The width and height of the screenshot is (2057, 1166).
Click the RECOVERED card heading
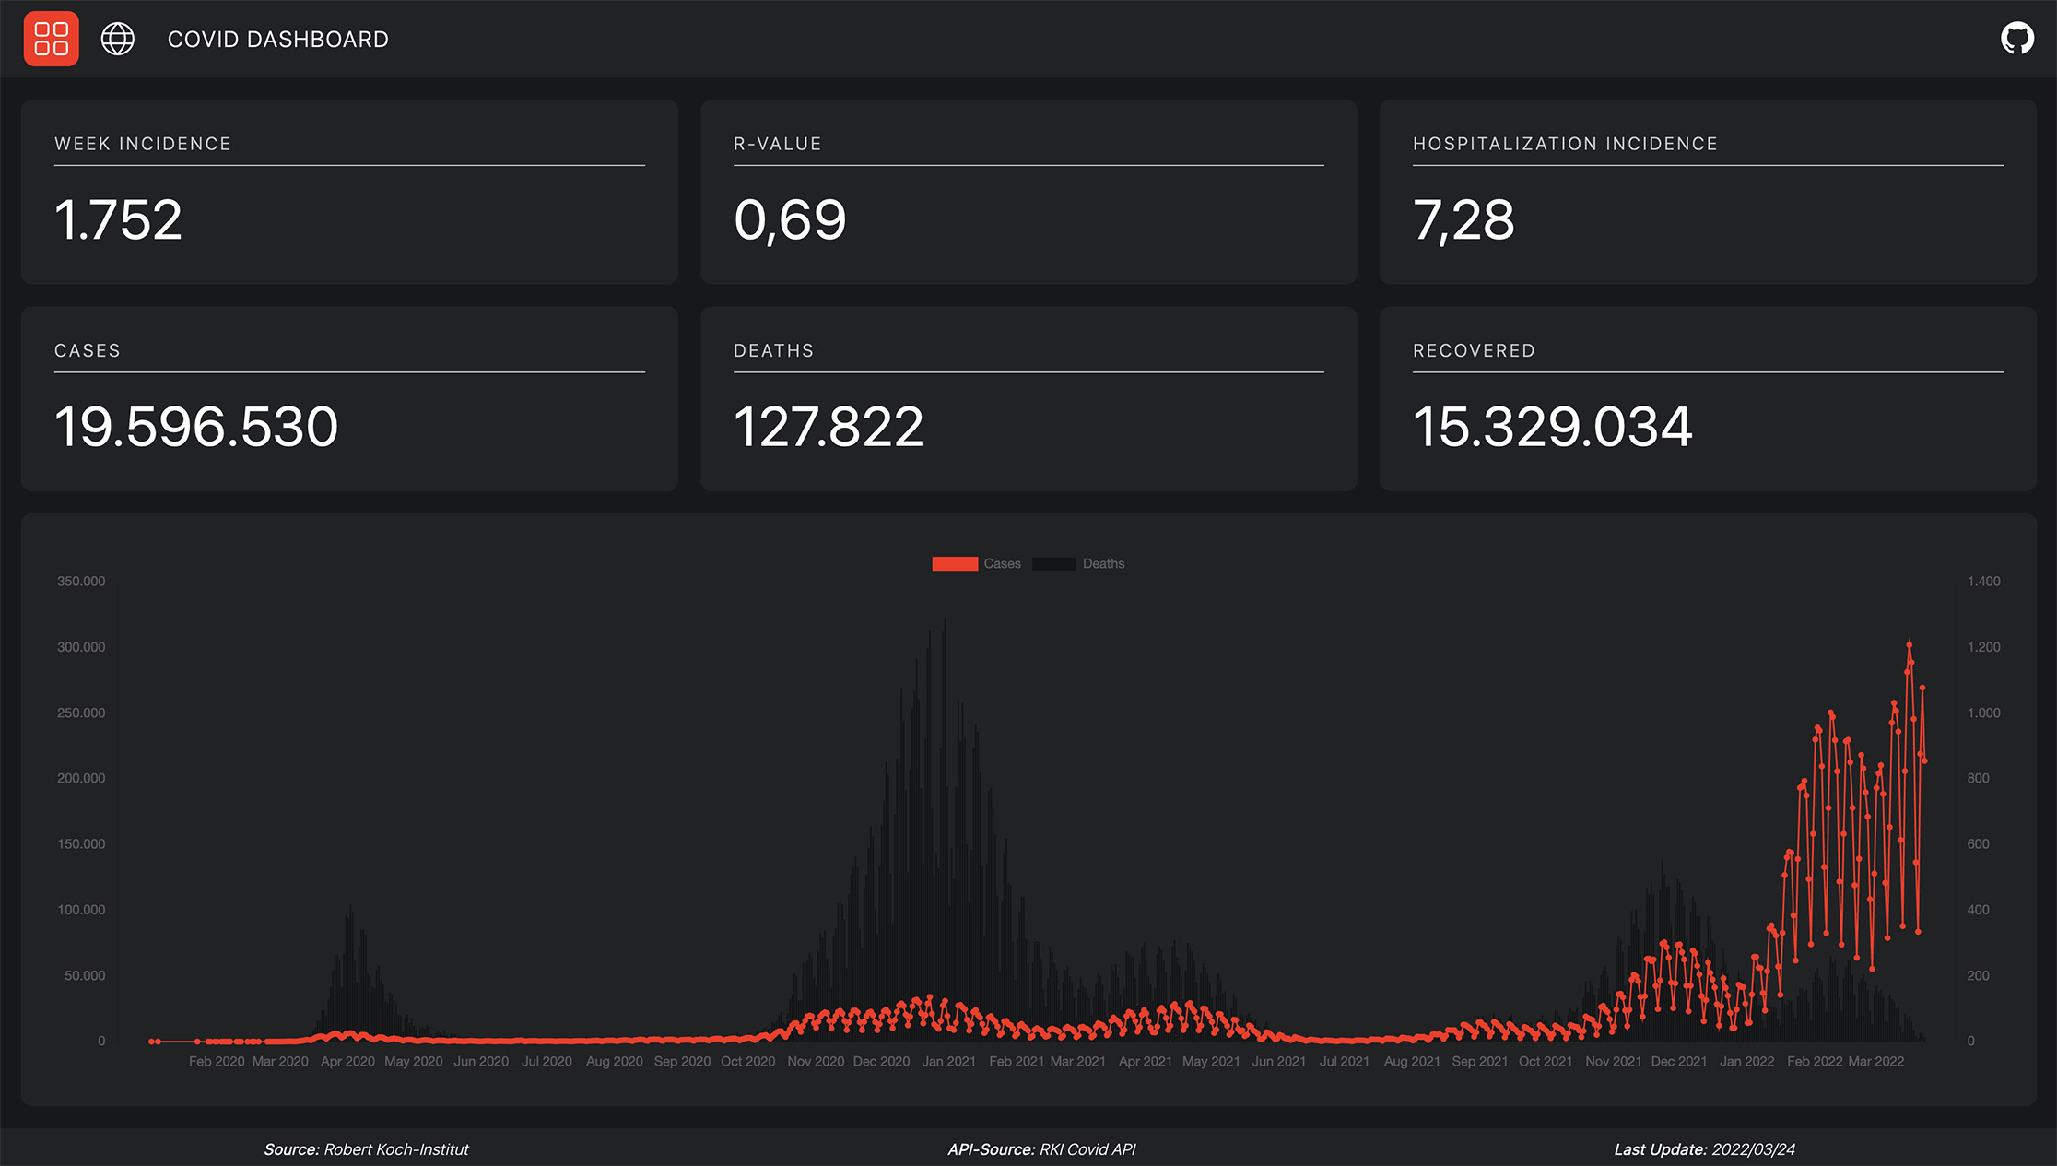[x=1474, y=351]
